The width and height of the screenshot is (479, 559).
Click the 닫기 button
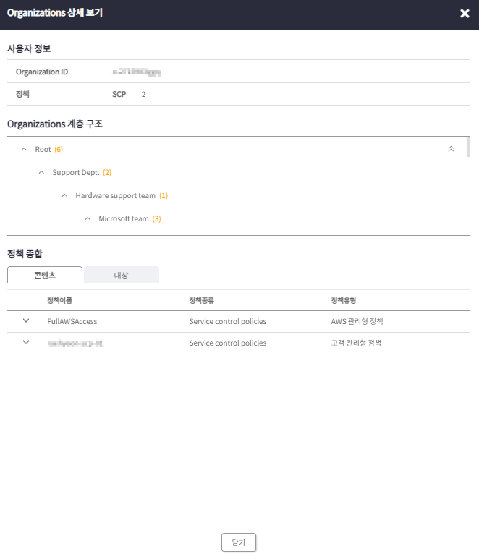pos(239,542)
